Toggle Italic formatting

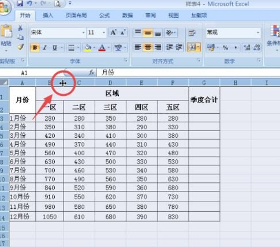tap(45, 47)
